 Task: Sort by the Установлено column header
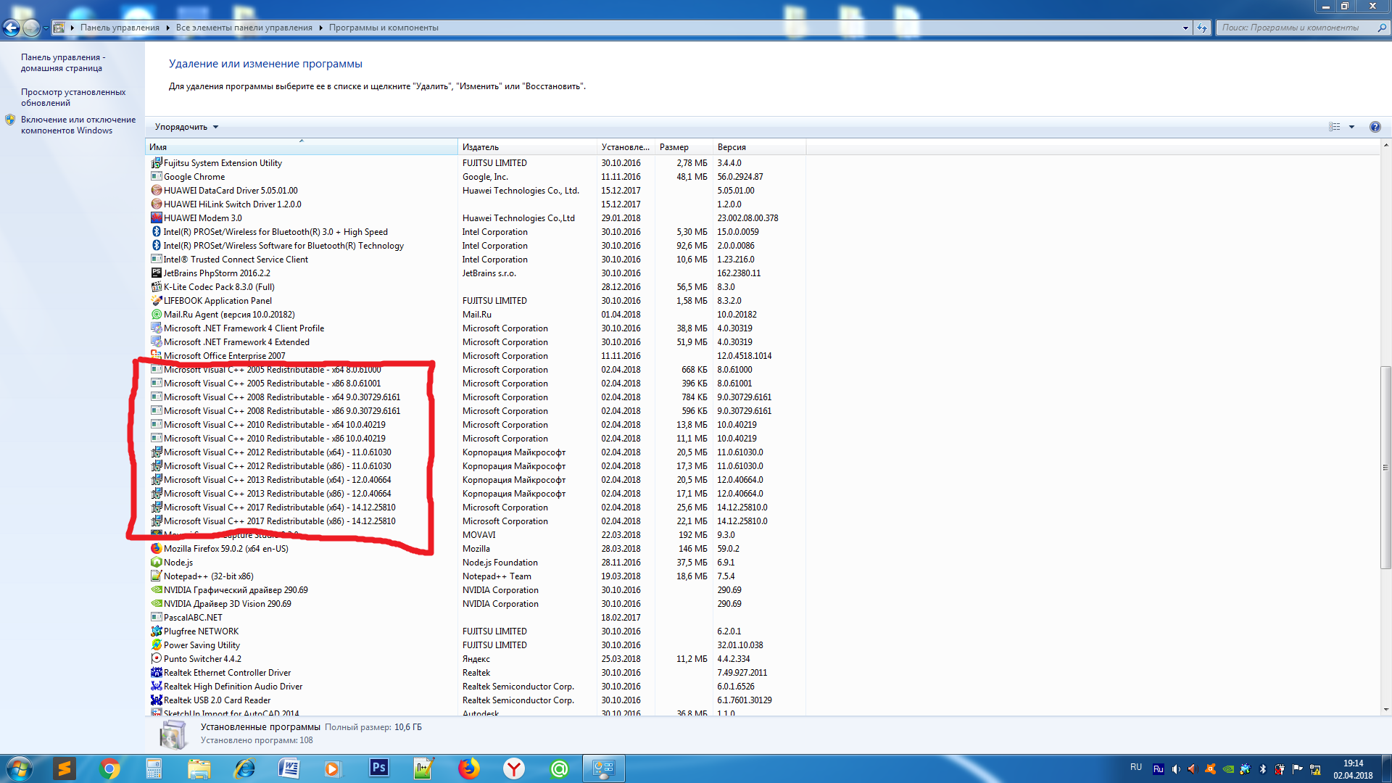[626, 147]
